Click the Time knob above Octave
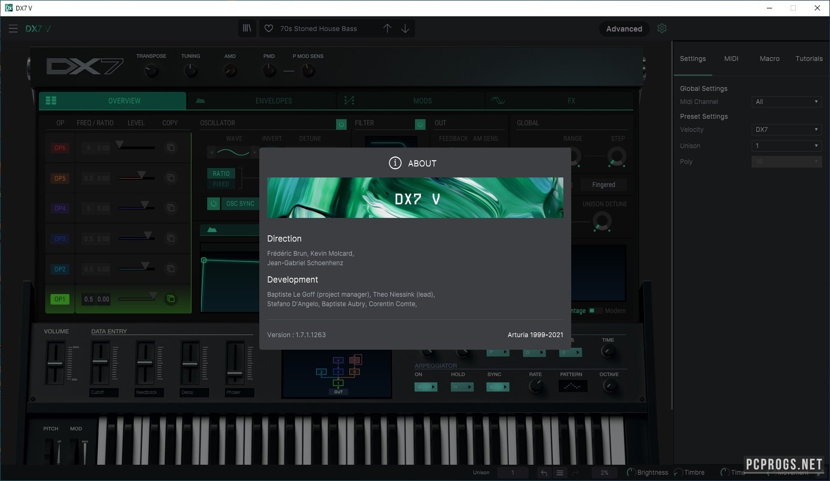 608,351
